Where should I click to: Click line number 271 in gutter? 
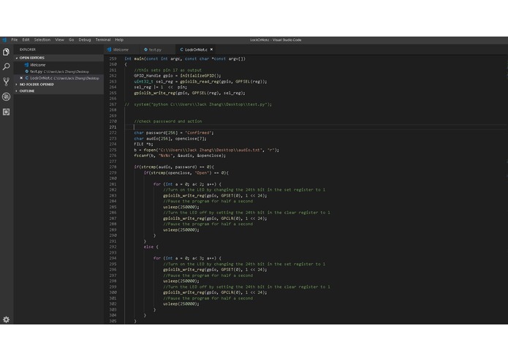pyautogui.click(x=113, y=127)
